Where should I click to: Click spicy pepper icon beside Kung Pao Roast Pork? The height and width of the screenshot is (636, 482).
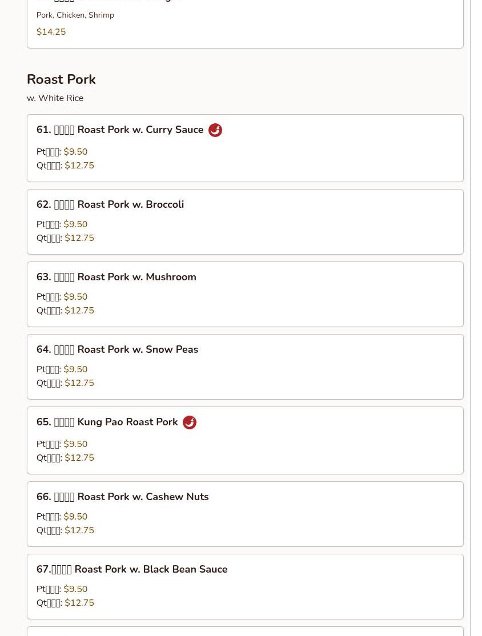(x=190, y=422)
